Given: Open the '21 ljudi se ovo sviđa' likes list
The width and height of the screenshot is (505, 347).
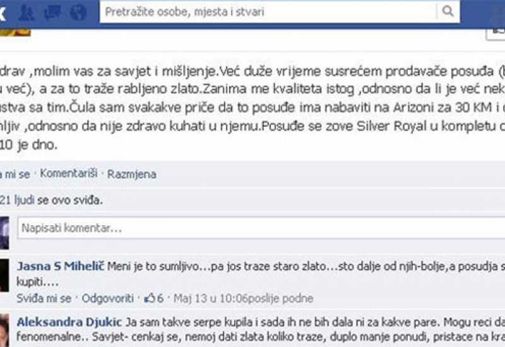Looking at the screenshot, I should pyautogui.click(x=51, y=200).
